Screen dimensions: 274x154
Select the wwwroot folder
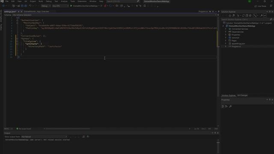[x=235, y=38]
